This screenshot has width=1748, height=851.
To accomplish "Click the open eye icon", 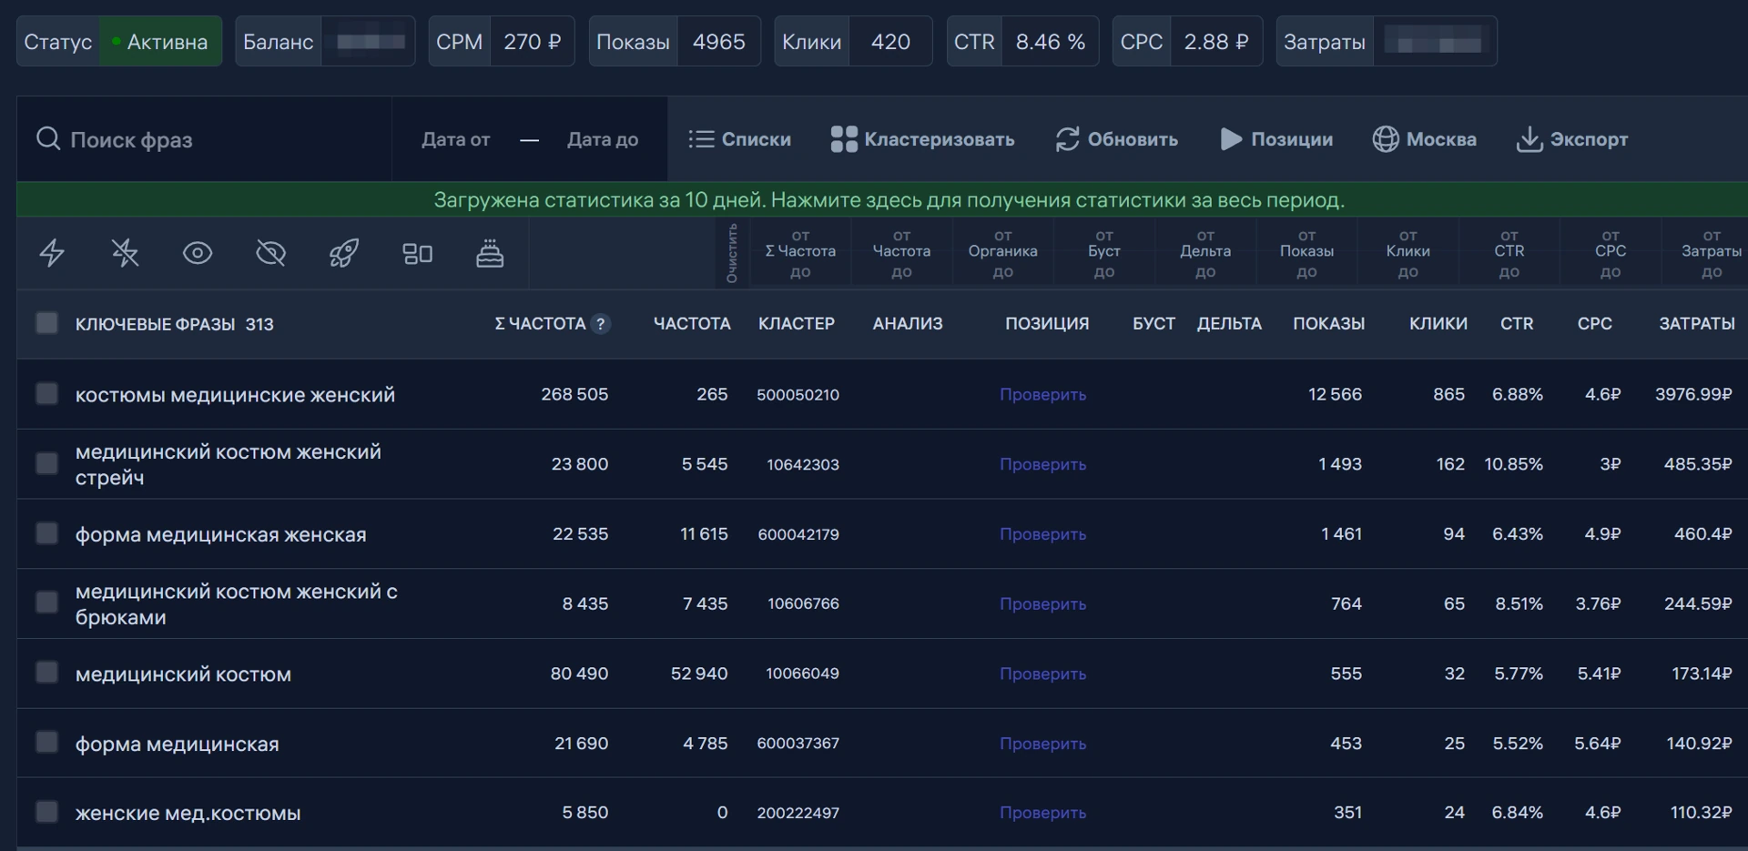I will click(x=198, y=253).
